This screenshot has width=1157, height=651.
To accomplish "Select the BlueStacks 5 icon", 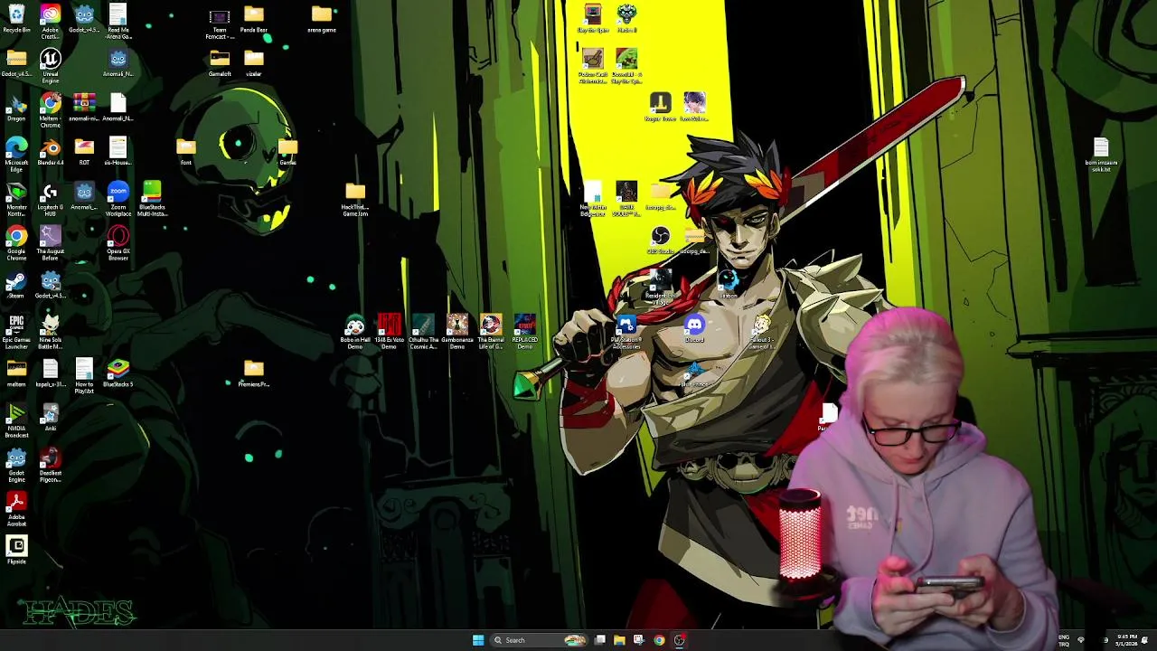I will click(118, 373).
